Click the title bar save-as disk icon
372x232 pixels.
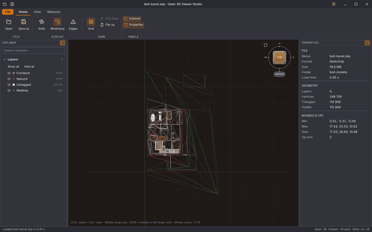point(12,4)
